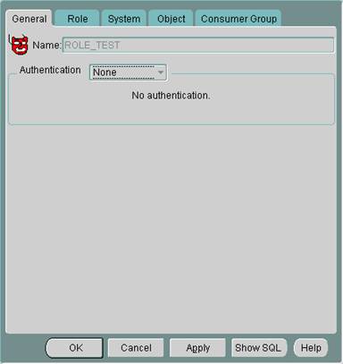Click the Show SQL button
This screenshot has width=343, height=364.
pyautogui.click(x=258, y=348)
